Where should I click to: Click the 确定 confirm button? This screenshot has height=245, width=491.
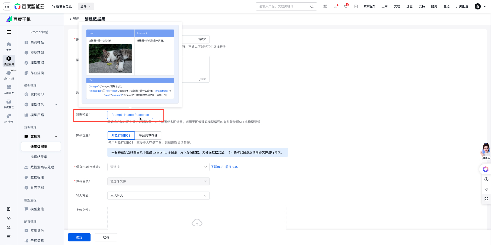click(x=79, y=237)
